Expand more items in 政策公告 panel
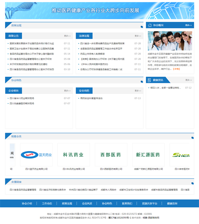 (67, 36)
